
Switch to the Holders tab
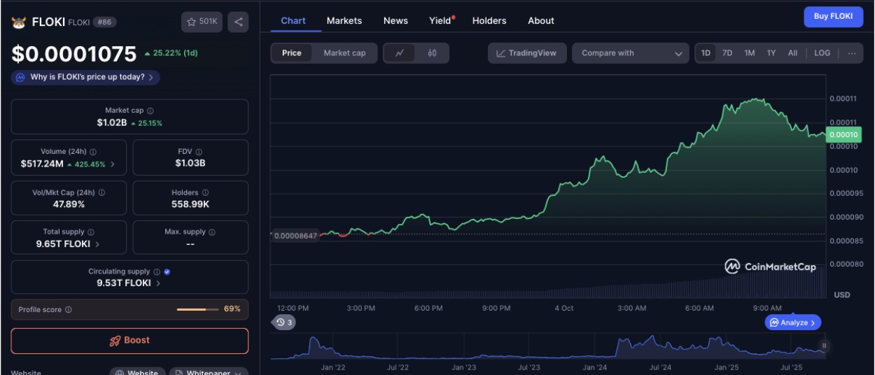pos(489,20)
